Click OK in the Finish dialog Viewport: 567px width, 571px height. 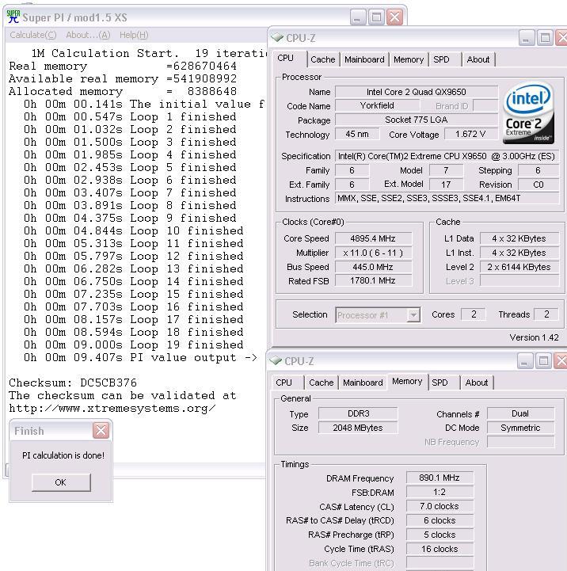[x=61, y=482]
